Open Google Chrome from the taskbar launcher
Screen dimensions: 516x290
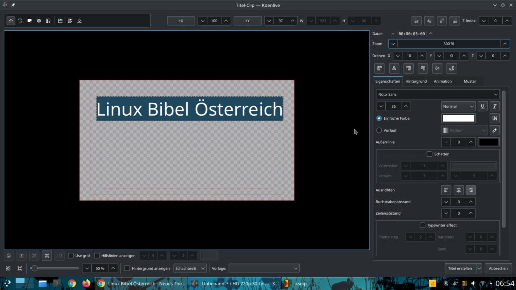[72, 283]
